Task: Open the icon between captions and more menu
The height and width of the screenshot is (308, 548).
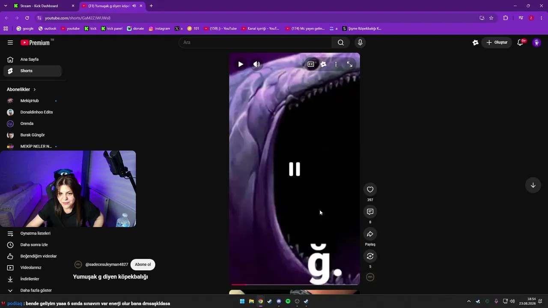Action: (324, 64)
